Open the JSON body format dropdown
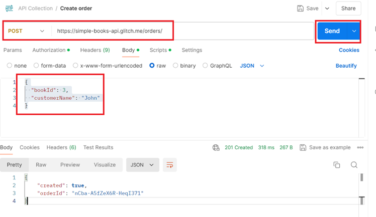 252,66
